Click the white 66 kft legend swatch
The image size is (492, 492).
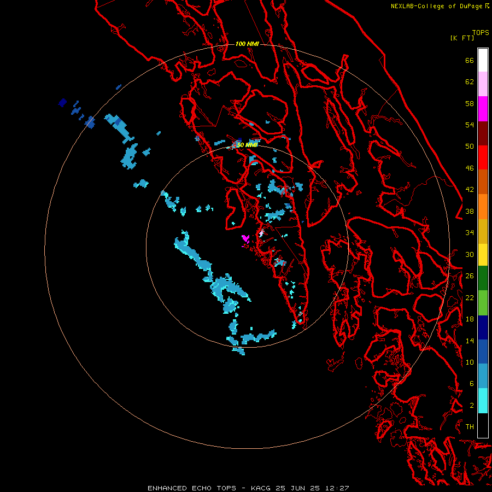483,60
